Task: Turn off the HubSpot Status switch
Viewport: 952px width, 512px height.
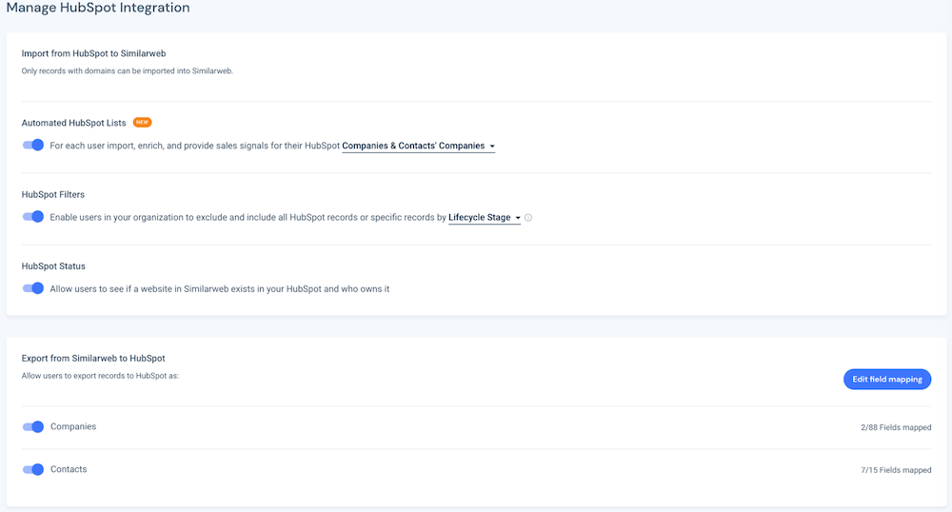Action: [32, 288]
